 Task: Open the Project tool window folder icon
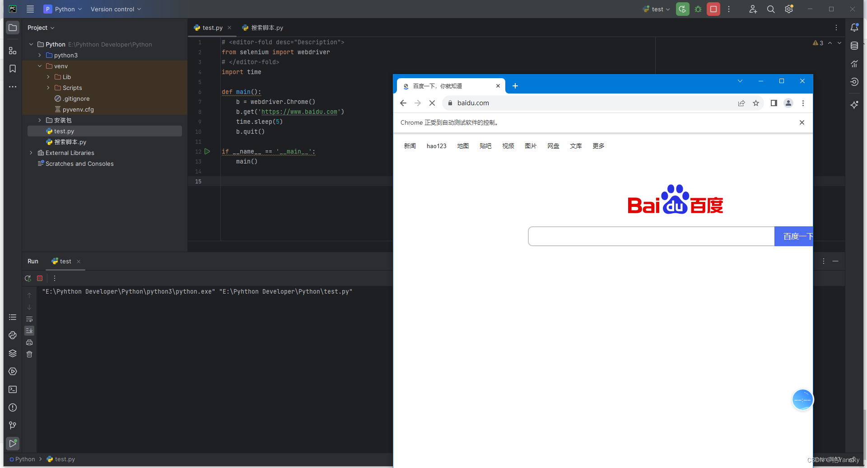13,28
